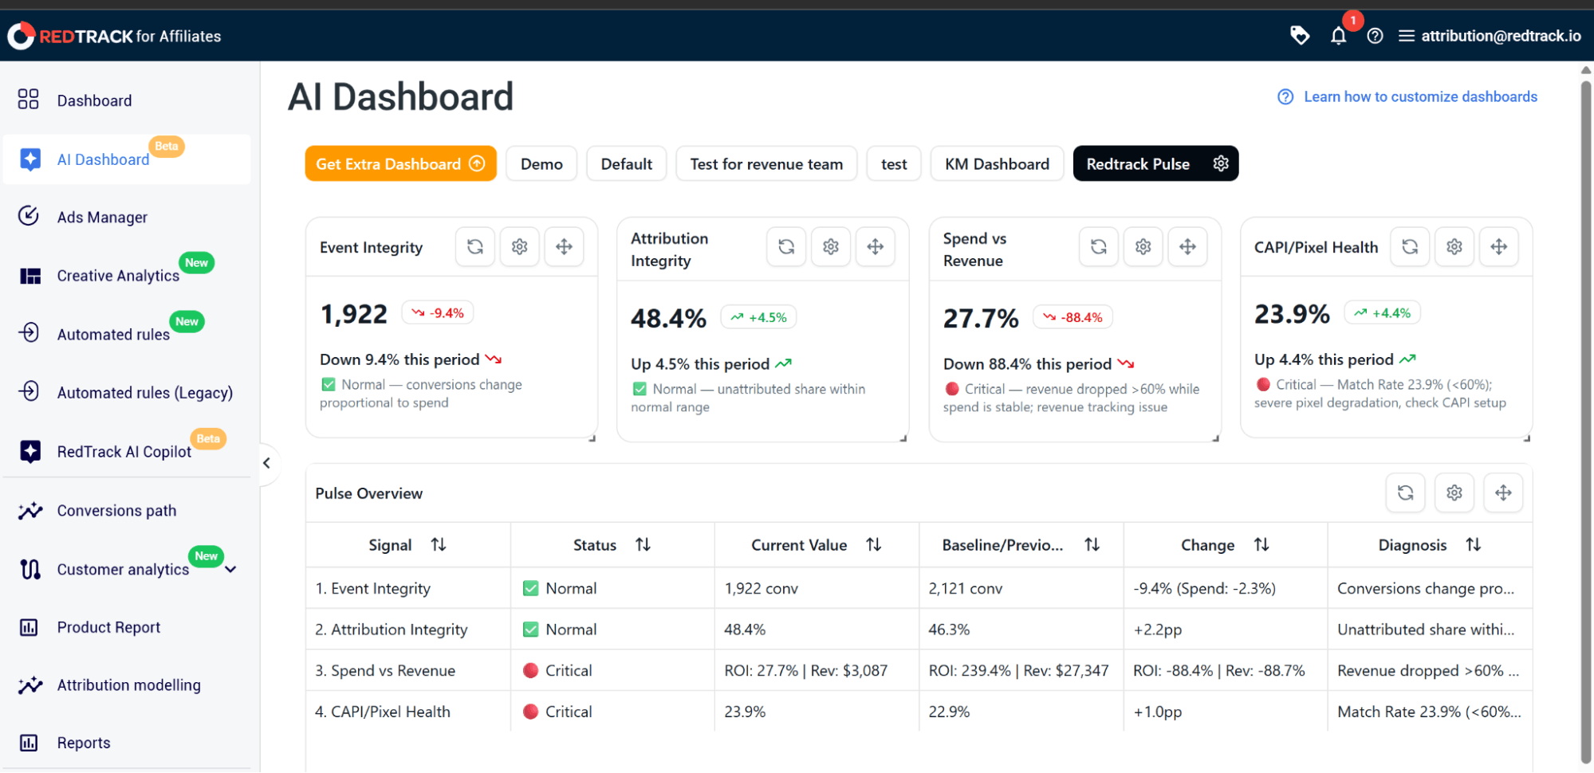1594x773 pixels.
Task: Open Pulse Overview settings gear
Action: 1454,493
